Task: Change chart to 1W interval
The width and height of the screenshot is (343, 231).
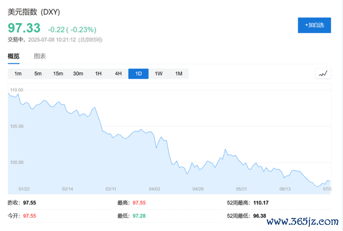Action: (x=158, y=73)
